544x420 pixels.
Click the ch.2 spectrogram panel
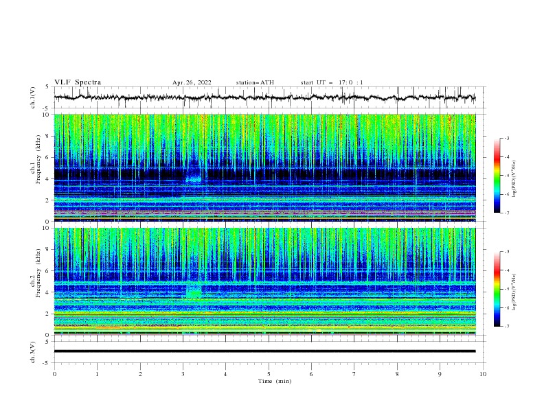264,281
